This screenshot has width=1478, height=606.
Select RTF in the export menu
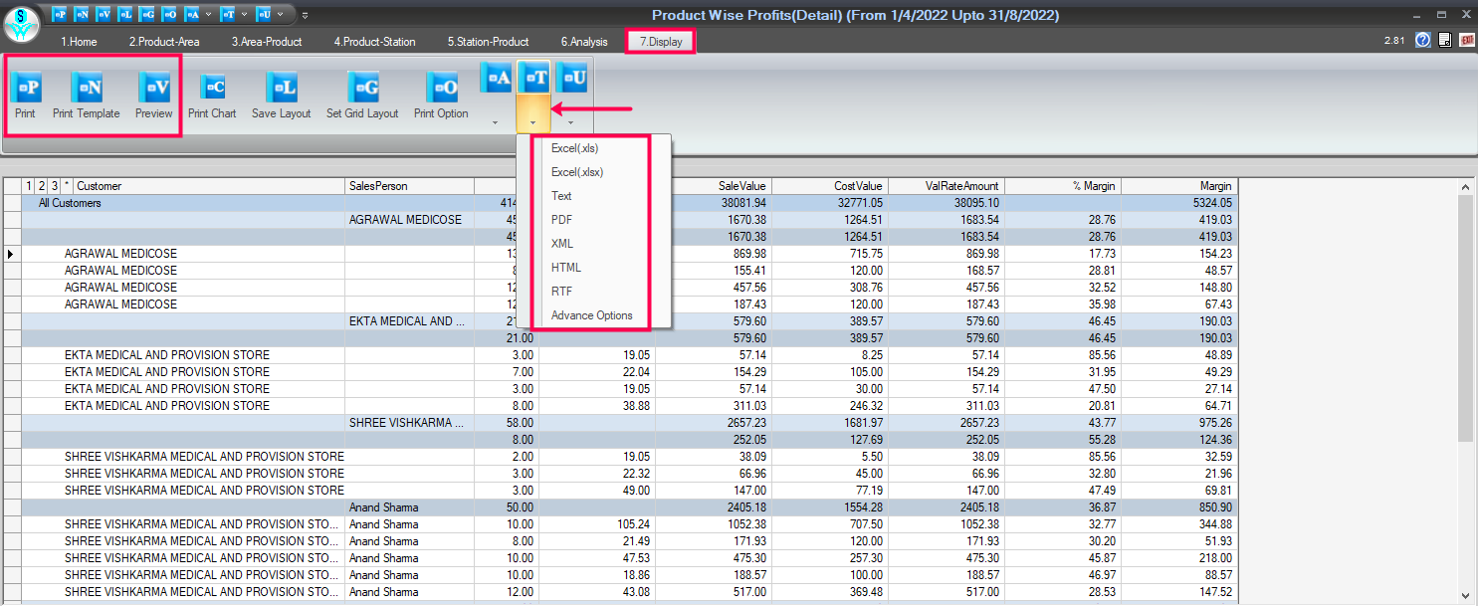pyautogui.click(x=594, y=292)
